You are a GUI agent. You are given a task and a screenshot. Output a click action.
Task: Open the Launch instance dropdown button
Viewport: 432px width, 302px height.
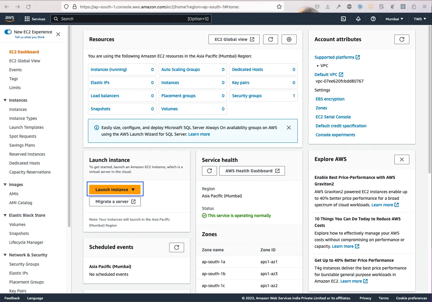(x=115, y=190)
